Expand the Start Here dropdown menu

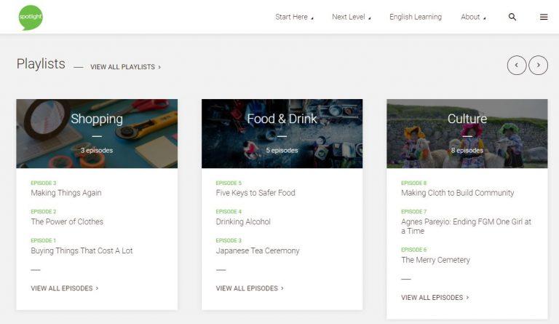pyautogui.click(x=294, y=17)
